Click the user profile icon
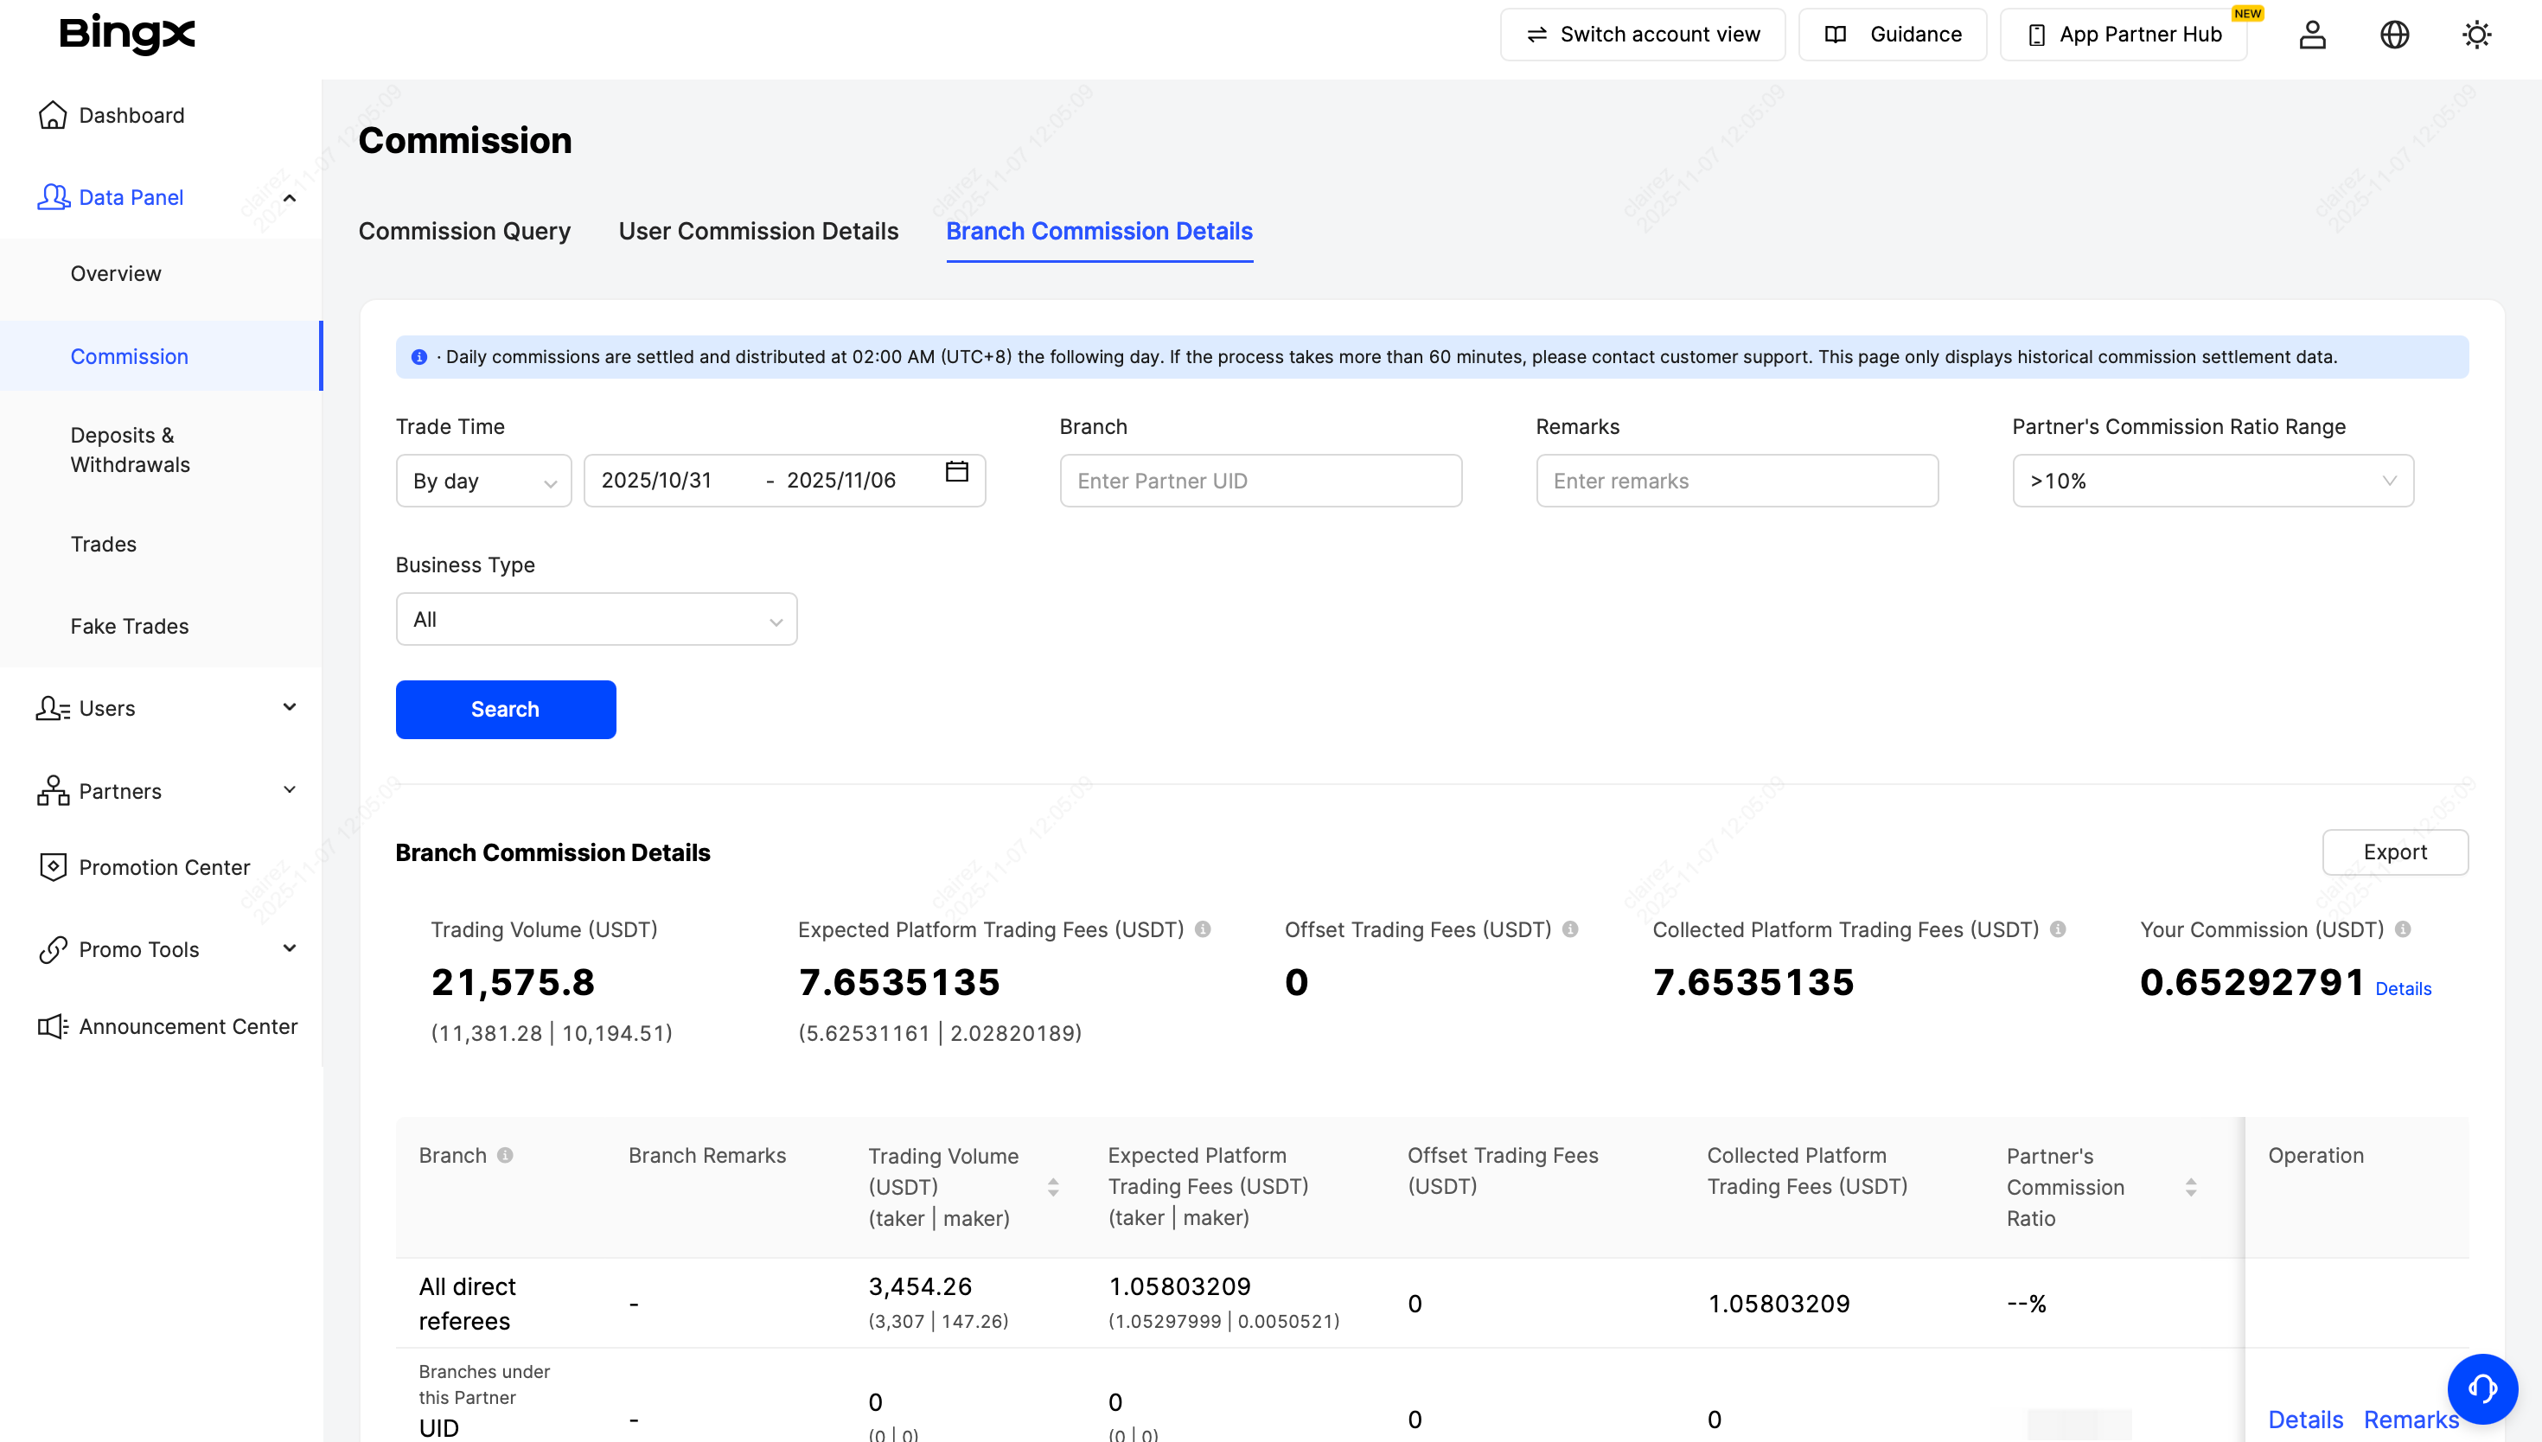This screenshot has width=2542, height=1442. click(2311, 35)
